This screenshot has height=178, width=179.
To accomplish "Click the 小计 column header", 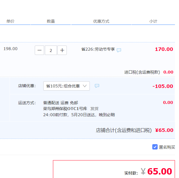I will (x=153, y=21).
